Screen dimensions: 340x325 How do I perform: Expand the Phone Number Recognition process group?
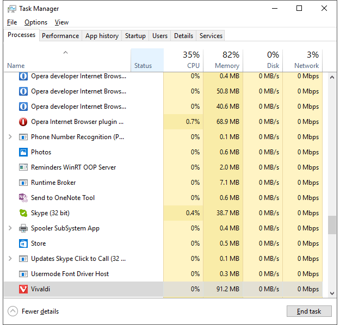tap(10, 137)
